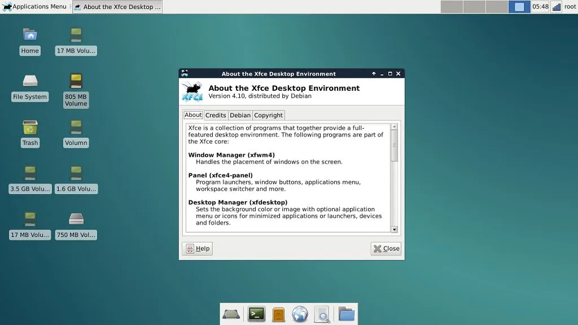Switch to the Copyright tab
This screenshot has width=578, height=325.
[268, 115]
